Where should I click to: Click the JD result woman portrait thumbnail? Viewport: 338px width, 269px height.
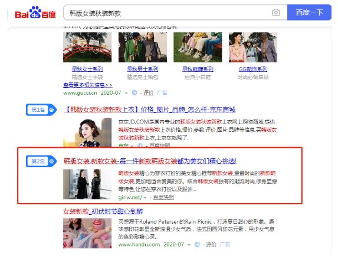click(x=87, y=132)
